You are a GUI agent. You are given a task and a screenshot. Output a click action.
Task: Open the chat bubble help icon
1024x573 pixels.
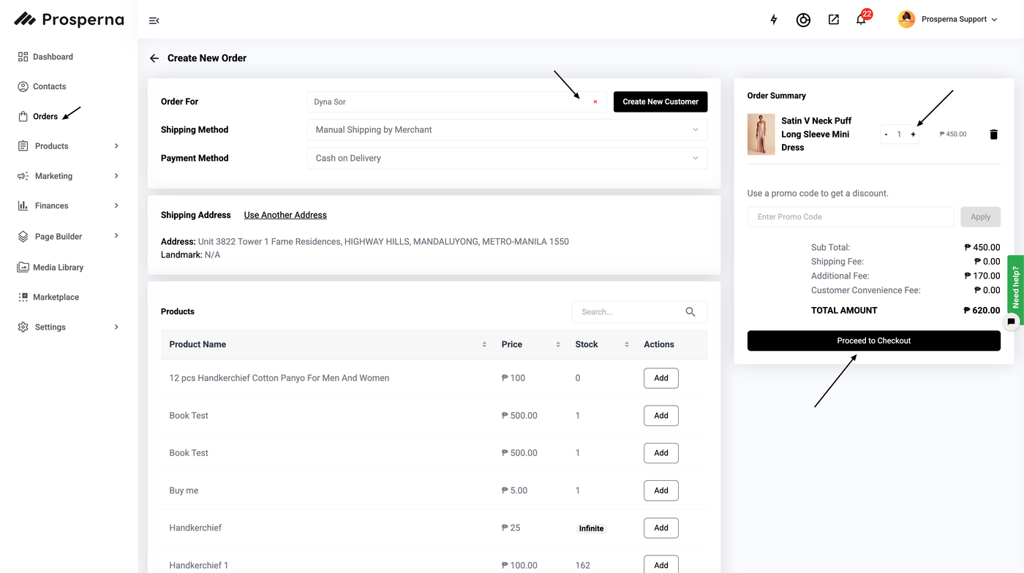click(1012, 322)
